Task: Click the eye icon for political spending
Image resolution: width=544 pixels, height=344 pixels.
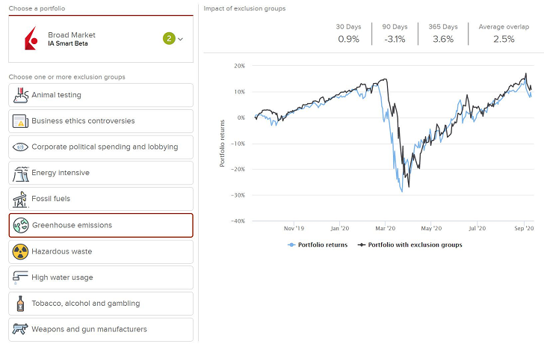Action: coord(20,147)
